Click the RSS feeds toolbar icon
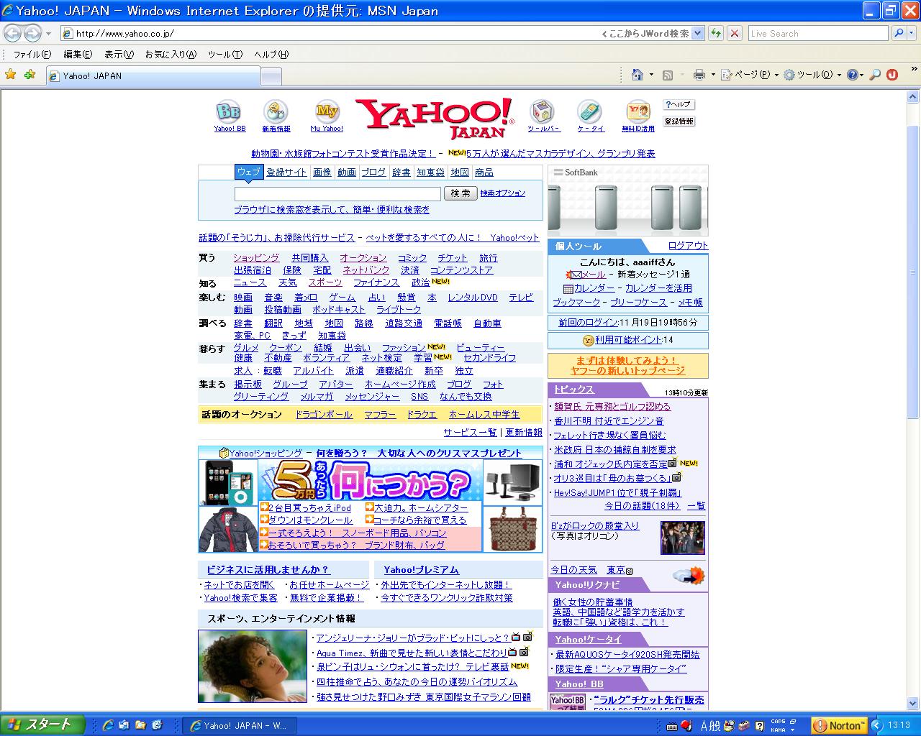The width and height of the screenshot is (921, 736). pyautogui.click(x=668, y=75)
